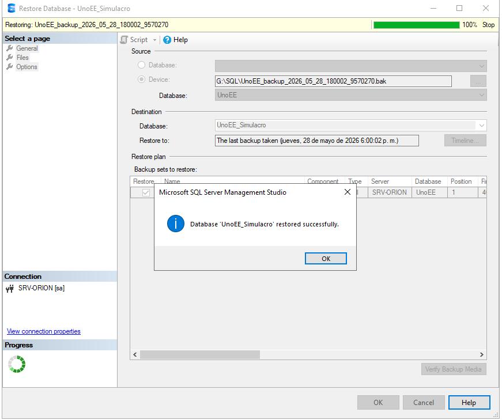502x420 pixels.
Task: Select the Database source radio button
Action: point(141,65)
